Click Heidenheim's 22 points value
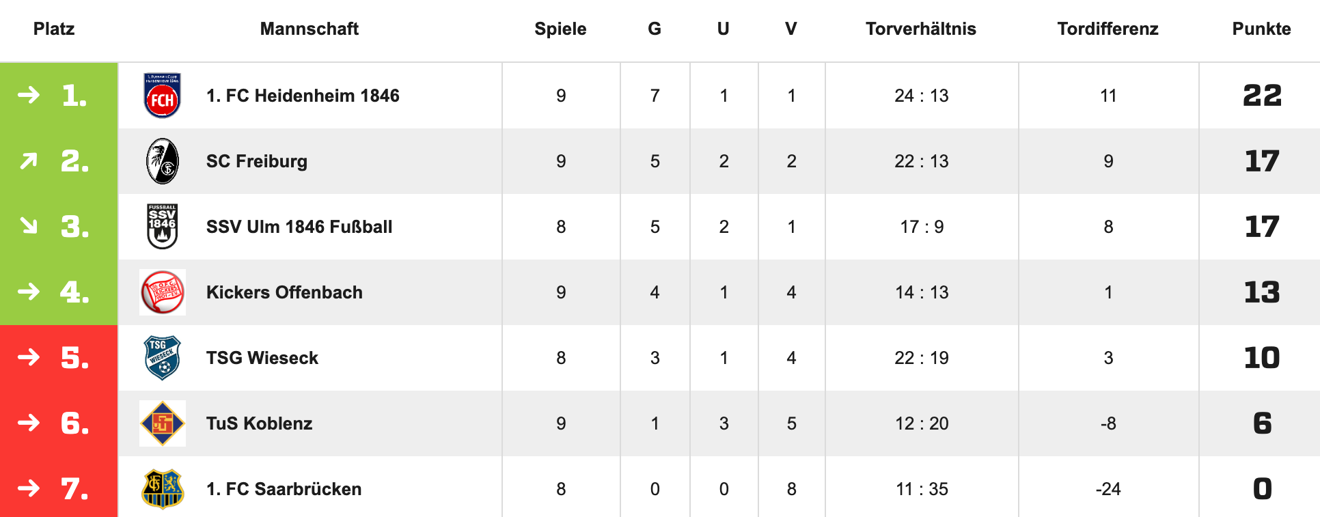Image resolution: width=1320 pixels, height=517 pixels. [x=1261, y=96]
